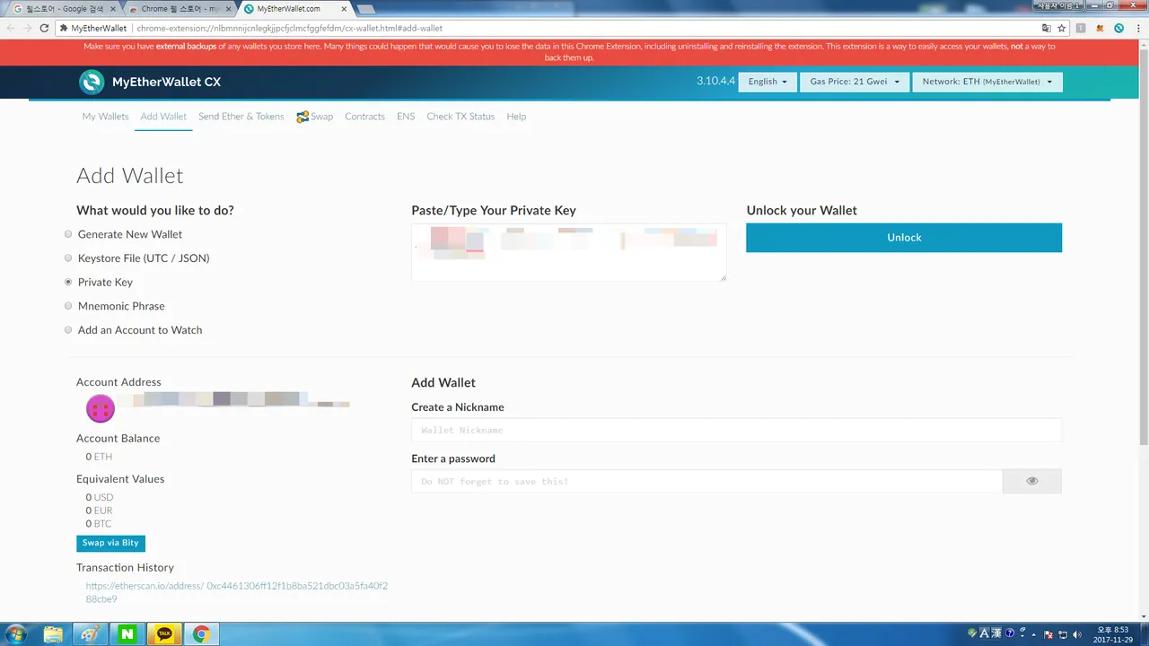
Task: Click the MyEtherWallet CX logo icon
Action: [x=92, y=82]
